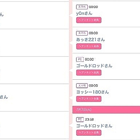140x140 pixels.
Task: Click pink member badge under ヨッシー180さん
Action: coord(89,99)
